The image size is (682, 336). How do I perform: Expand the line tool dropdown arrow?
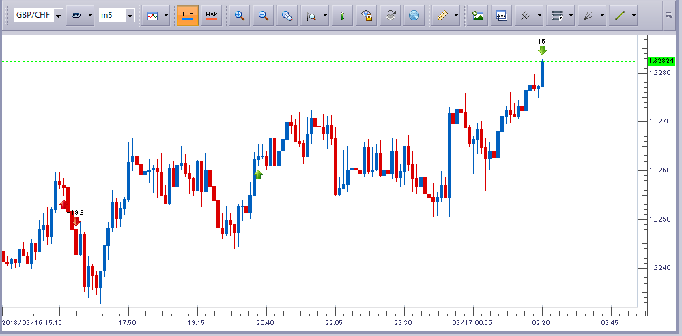click(634, 16)
